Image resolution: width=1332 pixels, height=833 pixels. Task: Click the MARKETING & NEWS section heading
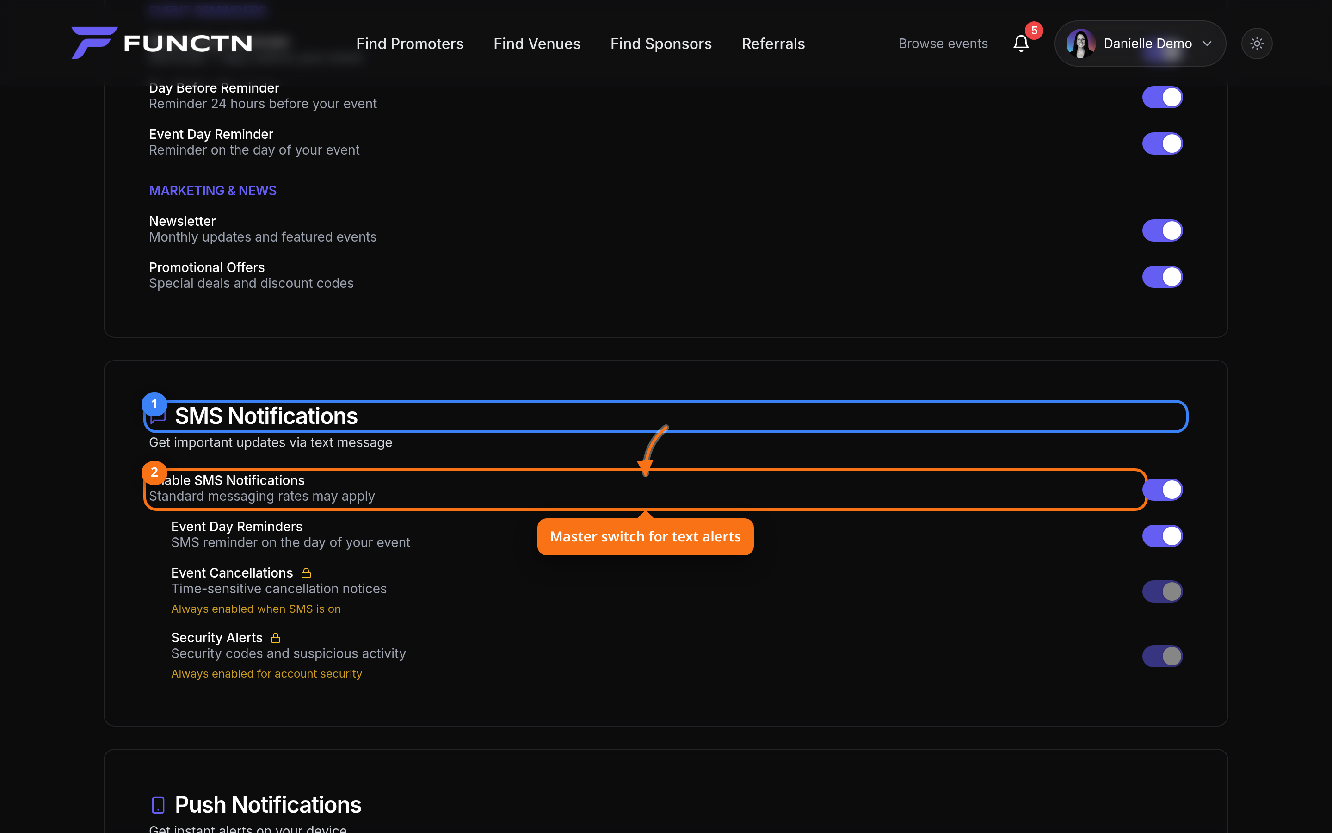[212, 191]
